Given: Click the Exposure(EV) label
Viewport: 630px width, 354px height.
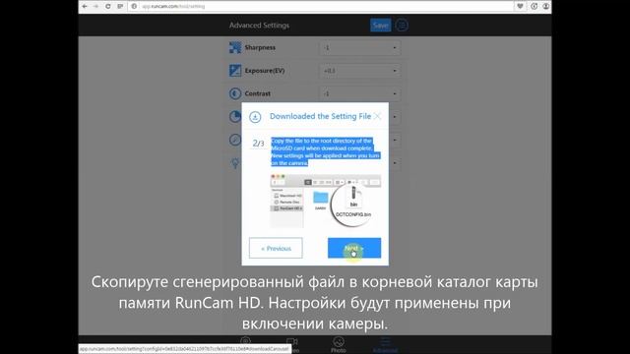Looking at the screenshot, I should pyautogui.click(x=265, y=71).
